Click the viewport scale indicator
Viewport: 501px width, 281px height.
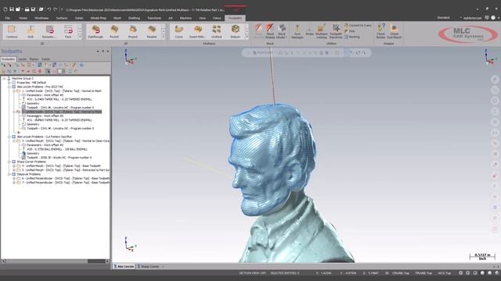point(482,257)
